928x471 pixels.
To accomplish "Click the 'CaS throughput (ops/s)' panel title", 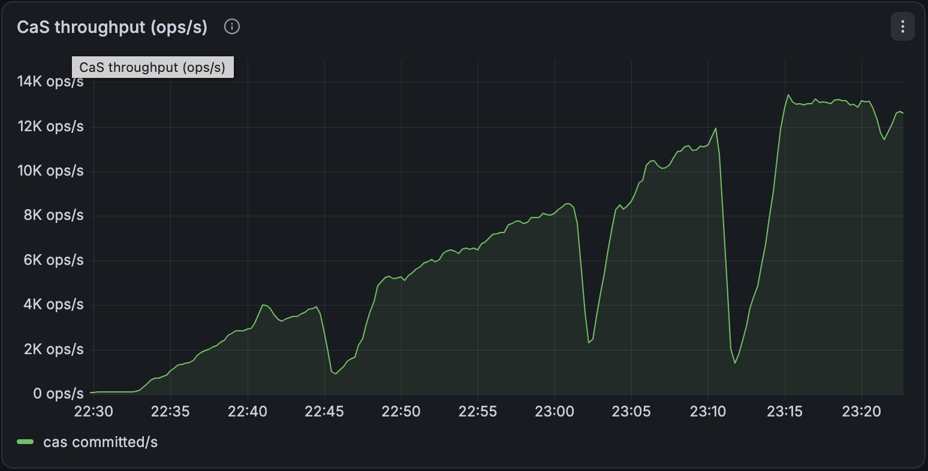I will (x=112, y=27).
